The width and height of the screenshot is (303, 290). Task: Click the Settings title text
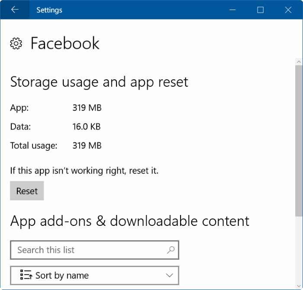(x=49, y=10)
